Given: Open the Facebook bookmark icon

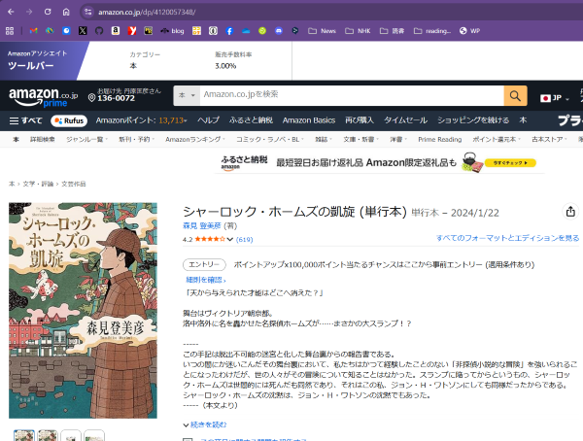Looking at the screenshot, I should click(229, 31).
